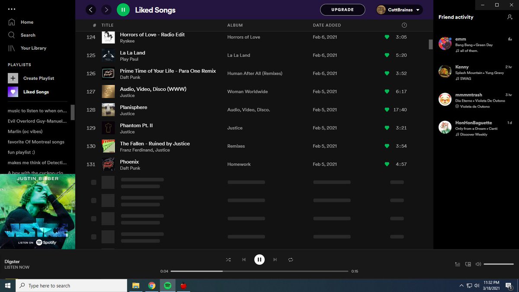
Task: Open Human After All (Remixes) album
Action: point(255,74)
